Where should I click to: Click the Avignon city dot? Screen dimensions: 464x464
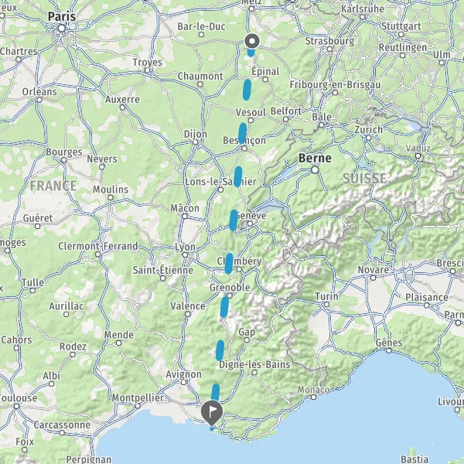(x=183, y=382)
